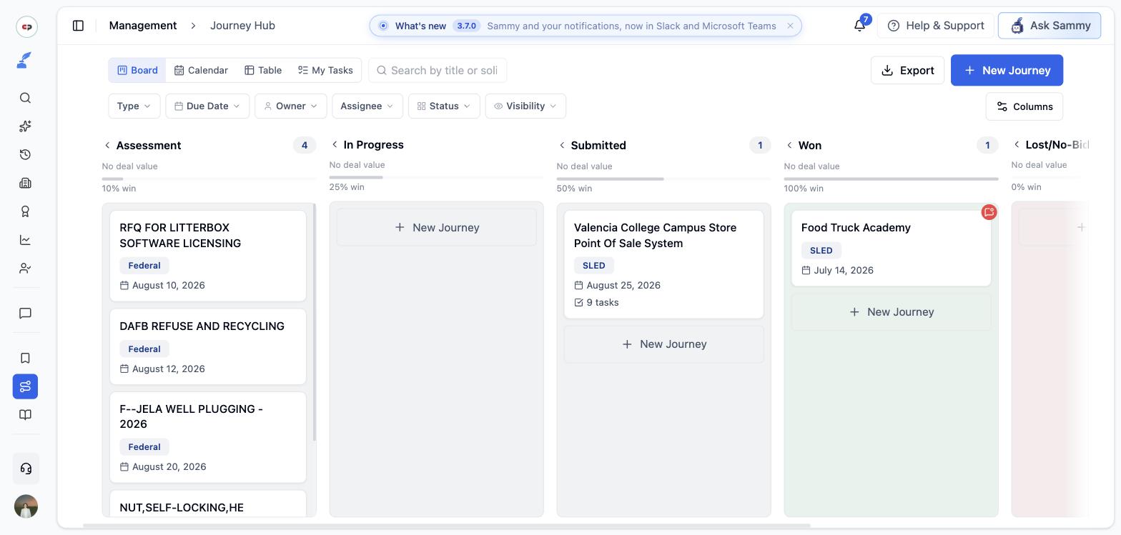Open the history clock icon in sidebar

pyautogui.click(x=25, y=155)
